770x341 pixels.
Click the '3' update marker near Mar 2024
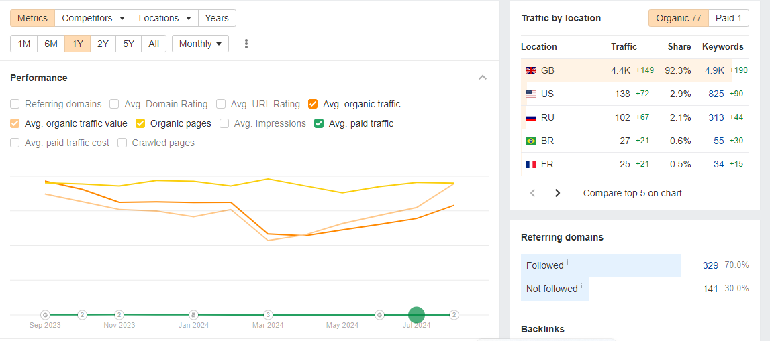point(268,314)
